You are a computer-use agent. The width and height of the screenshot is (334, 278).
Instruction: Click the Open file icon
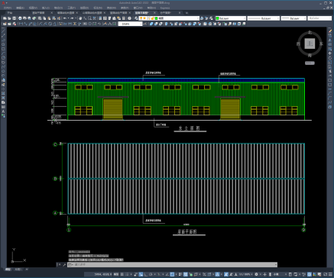9,18
